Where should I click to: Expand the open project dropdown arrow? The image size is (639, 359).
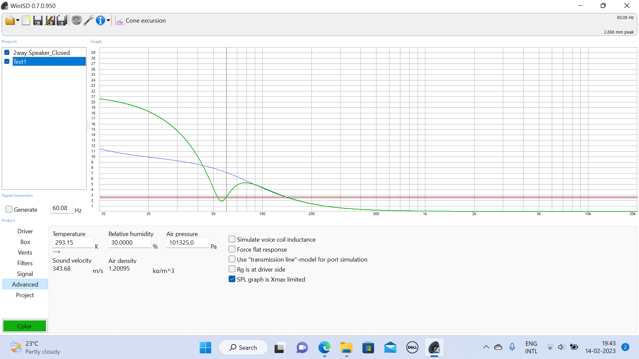18,21
